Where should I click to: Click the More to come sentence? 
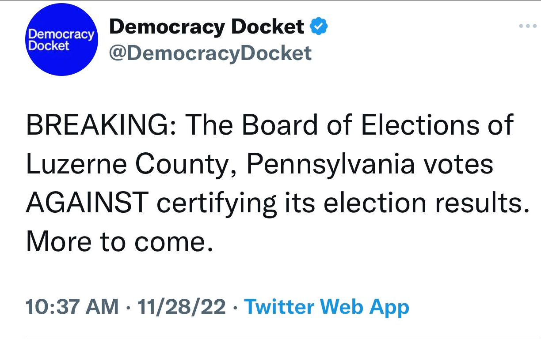pyautogui.click(x=120, y=242)
